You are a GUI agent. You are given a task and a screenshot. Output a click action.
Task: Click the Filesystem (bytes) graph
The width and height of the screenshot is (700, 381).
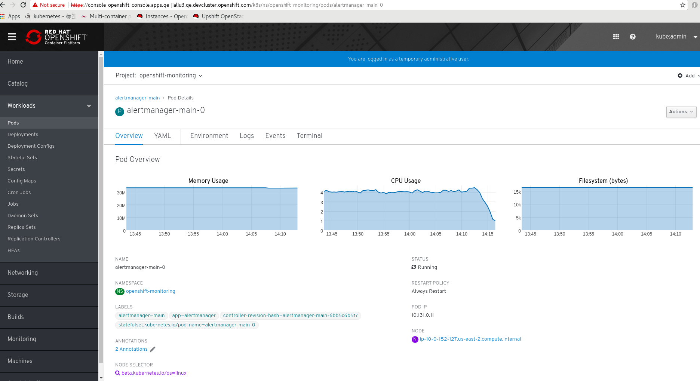point(607,209)
